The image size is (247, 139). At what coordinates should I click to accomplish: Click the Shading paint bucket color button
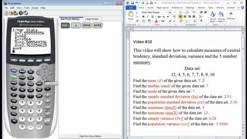(x=181, y=21)
